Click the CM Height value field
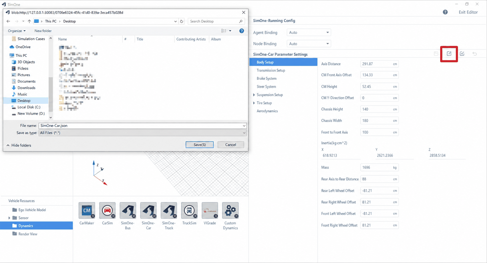This screenshot has width=487, height=263. pos(379,86)
